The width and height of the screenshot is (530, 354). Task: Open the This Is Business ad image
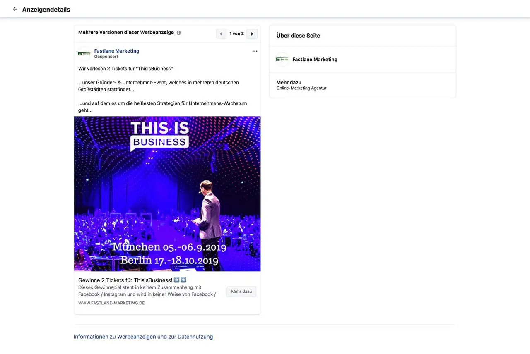[167, 194]
